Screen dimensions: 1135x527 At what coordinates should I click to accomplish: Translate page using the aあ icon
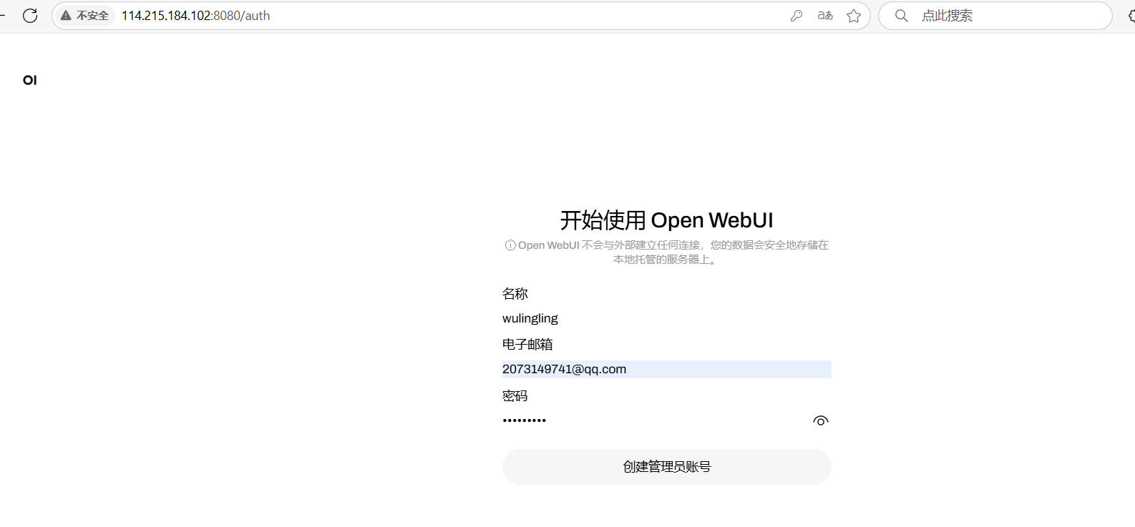pyautogui.click(x=825, y=16)
